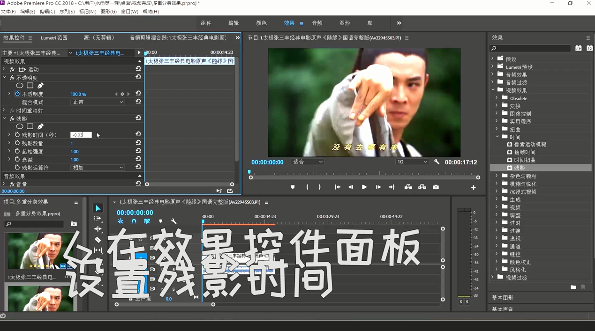Step back one frame in Program monitor
The height and width of the screenshot is (331, 595).
pyautogui.click(x=351, y=187)
